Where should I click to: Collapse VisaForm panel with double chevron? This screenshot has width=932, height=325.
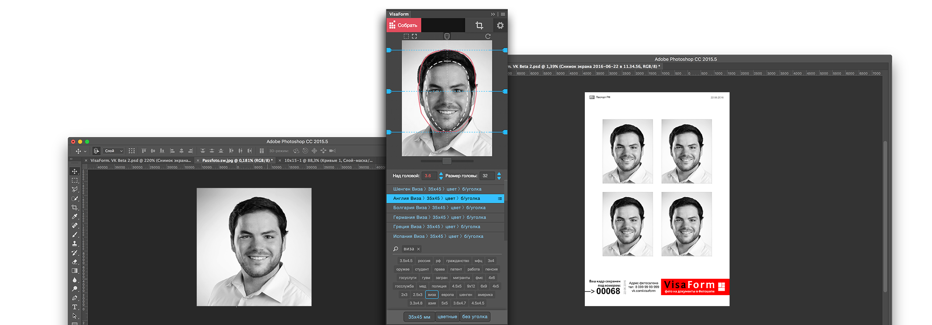pyautogui.click(x=493, y=14)
